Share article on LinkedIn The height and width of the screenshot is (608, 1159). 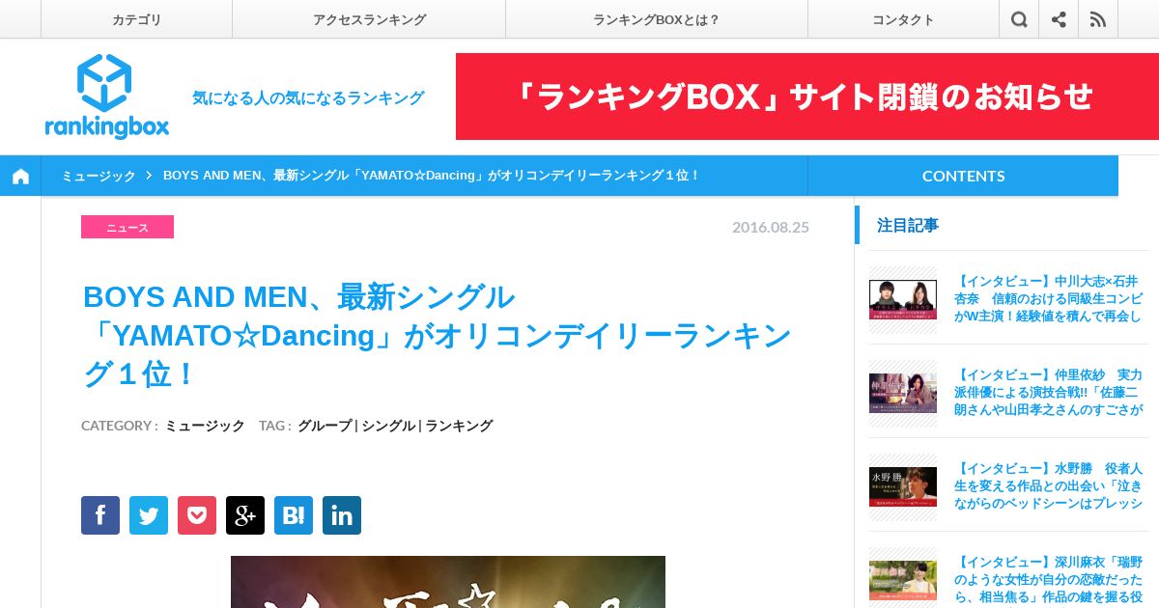point(342,515)
